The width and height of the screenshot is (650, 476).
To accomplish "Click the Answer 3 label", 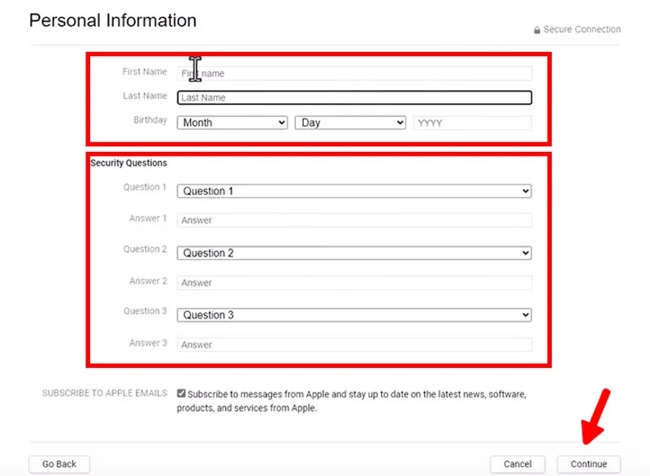I will [148, 343].
